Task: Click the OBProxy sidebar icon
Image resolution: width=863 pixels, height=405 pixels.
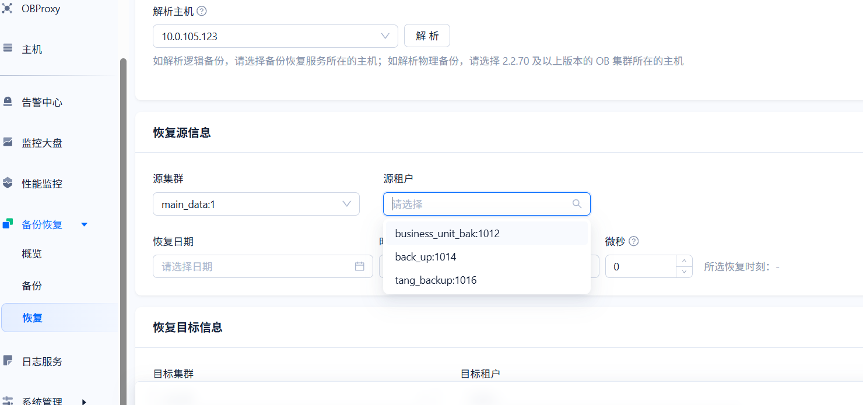Action: click(x=8, y=9)
